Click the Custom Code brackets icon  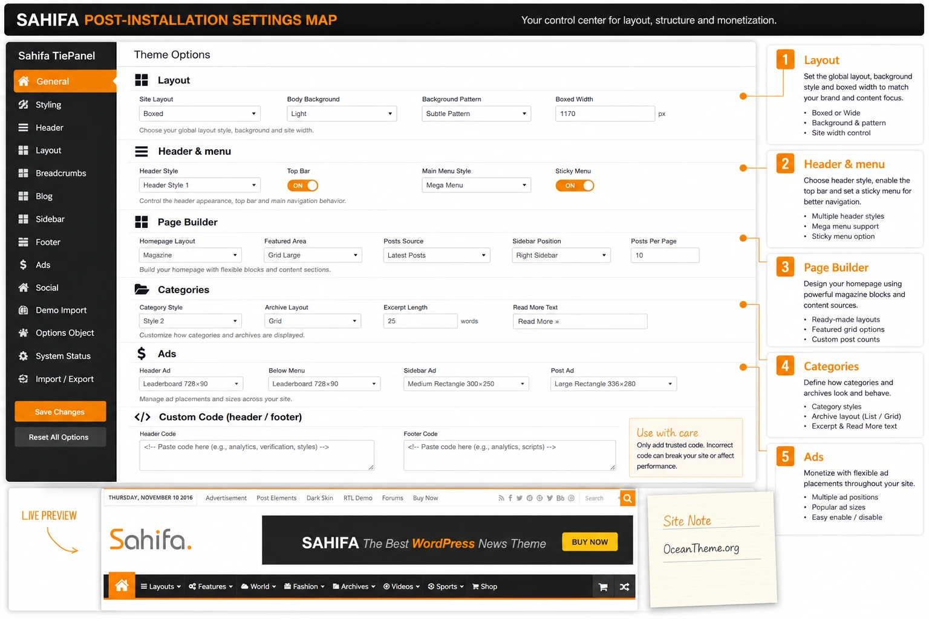pos(143,417)
